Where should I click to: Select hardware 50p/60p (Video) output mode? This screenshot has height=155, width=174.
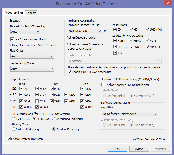pos(131,96)
